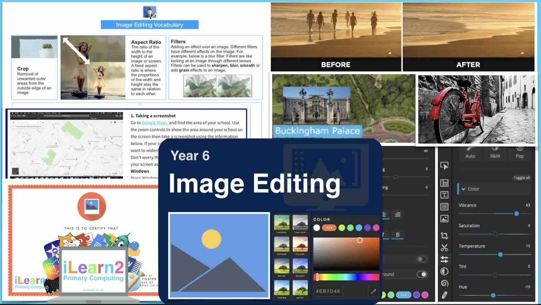The image size is (541, 305).
Task: Click the eyedropper beside the hex code
Action: tap(373, 291)
